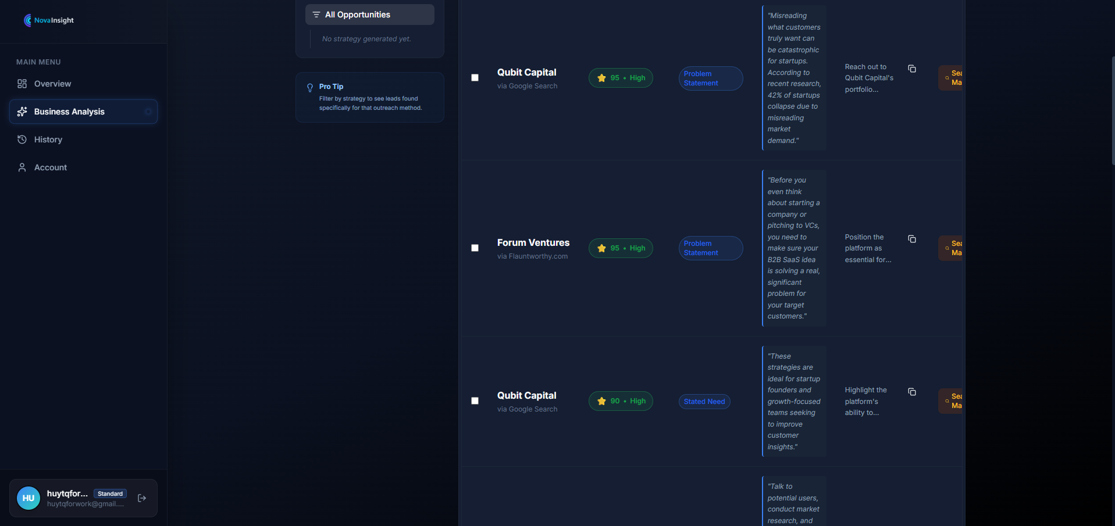Click the NovaInsight logo
1115x526 pixels.
click(48, 20)
